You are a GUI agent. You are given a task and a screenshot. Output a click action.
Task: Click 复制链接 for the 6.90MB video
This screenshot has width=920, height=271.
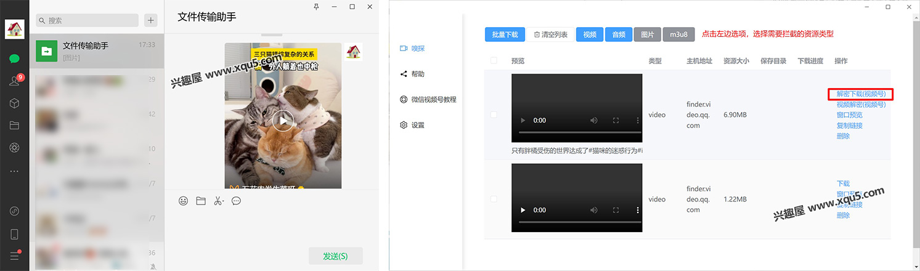click(849, 126)
